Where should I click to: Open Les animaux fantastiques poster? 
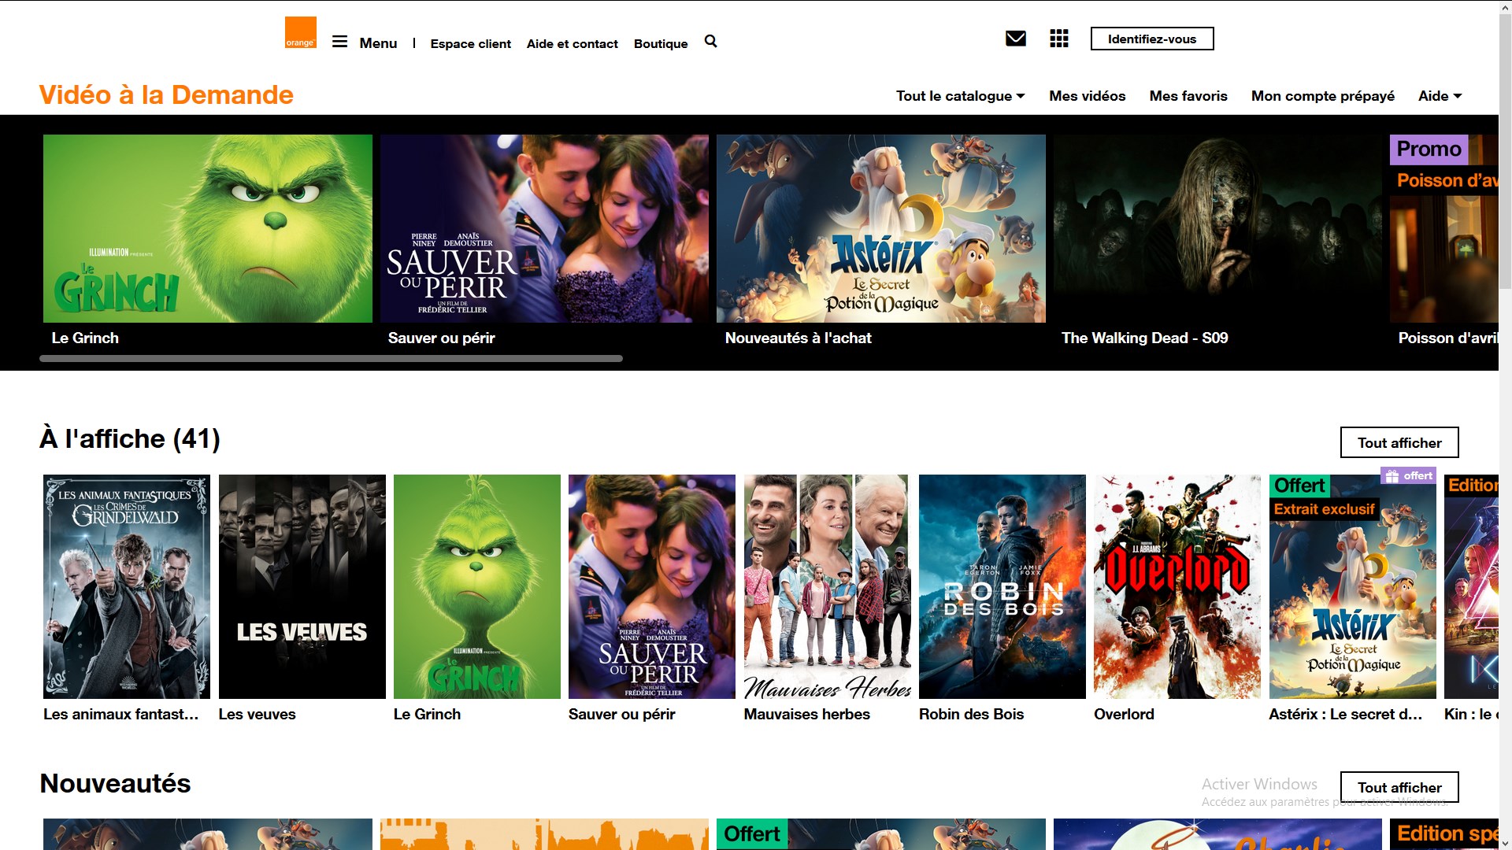[127, 586]
